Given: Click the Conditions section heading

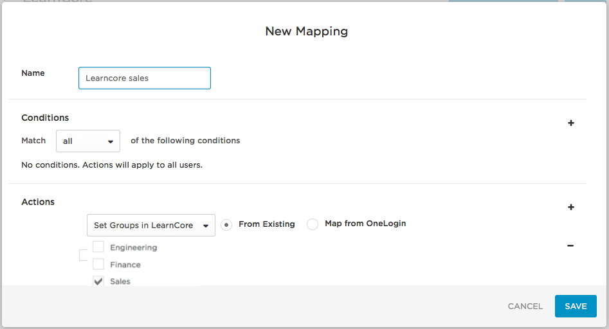Looking at the screenshot, I should (45, 118).
